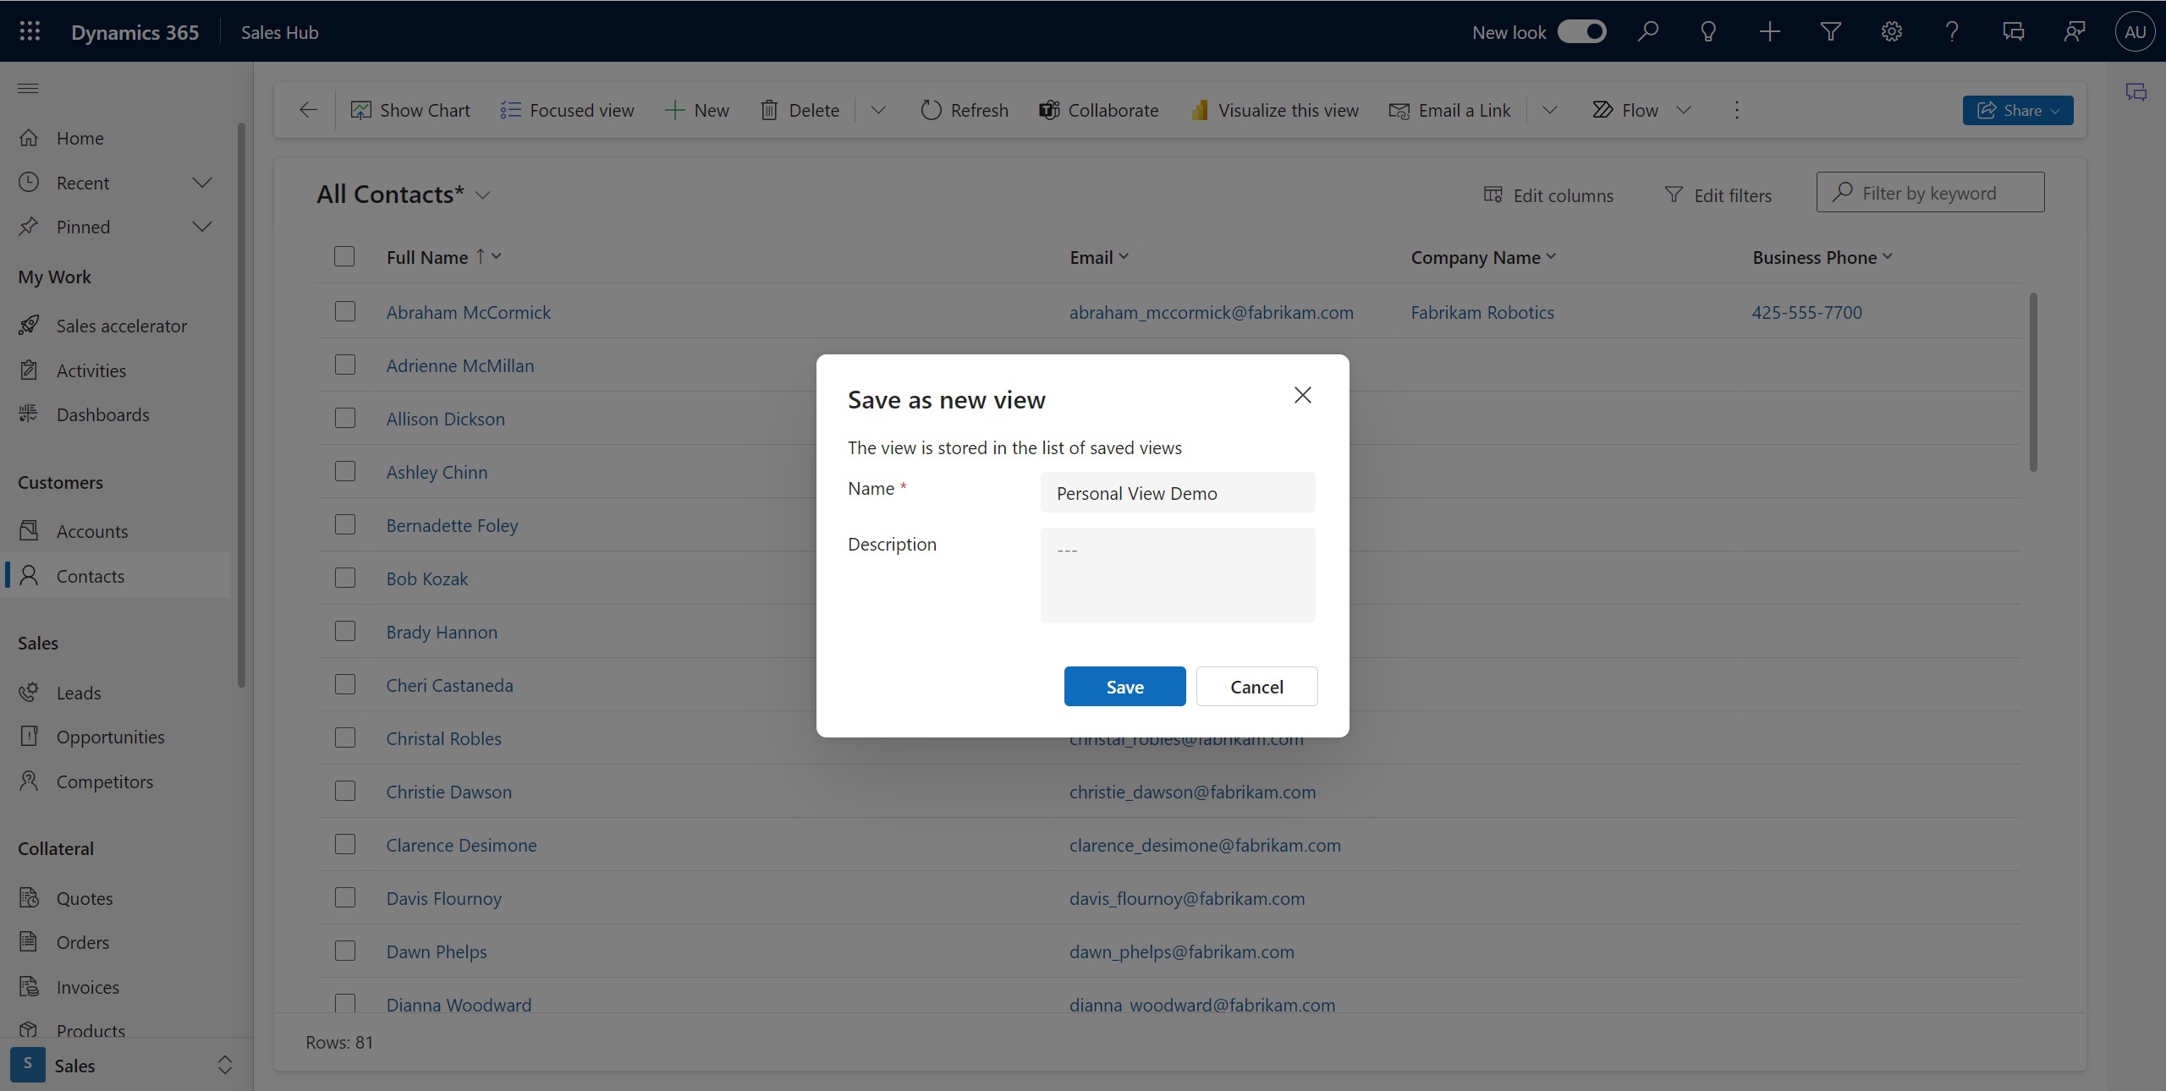
Task: Open the search magnifier in top bar
Action: pos(1647,31)
